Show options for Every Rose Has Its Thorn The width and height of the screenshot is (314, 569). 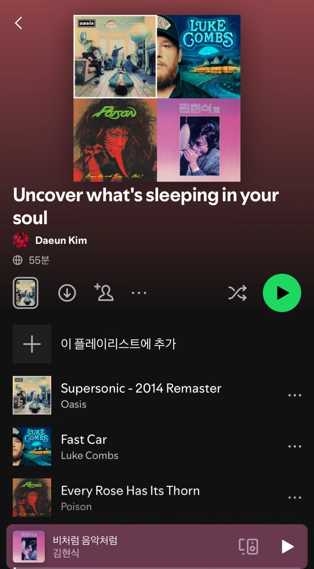[x=295, y=498]
